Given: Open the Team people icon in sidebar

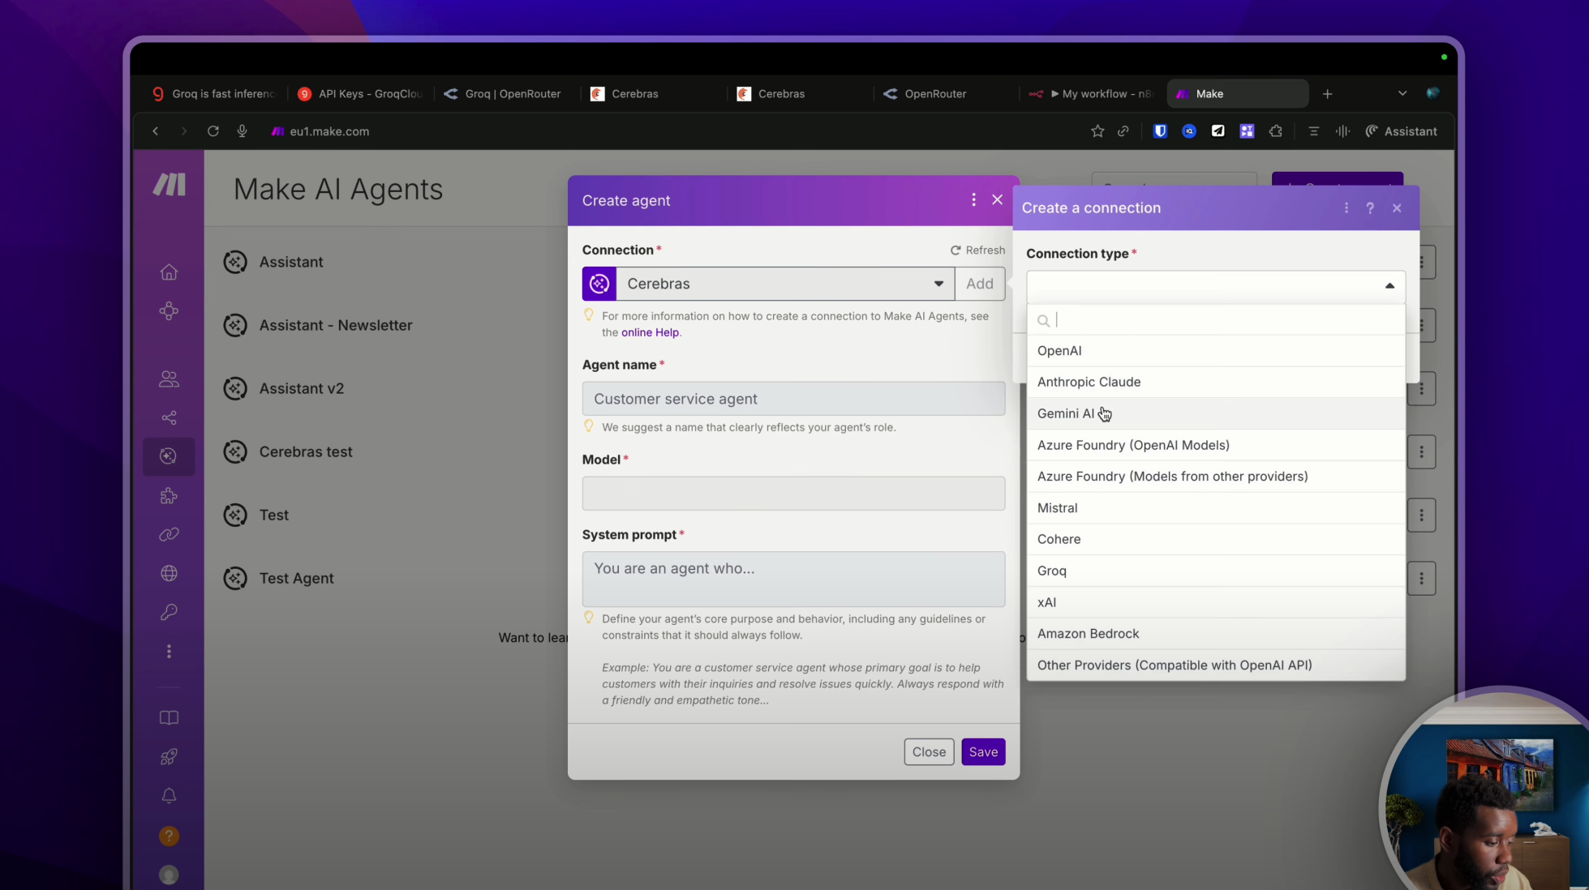Looking at the screenshot, I should pos(169,379).
